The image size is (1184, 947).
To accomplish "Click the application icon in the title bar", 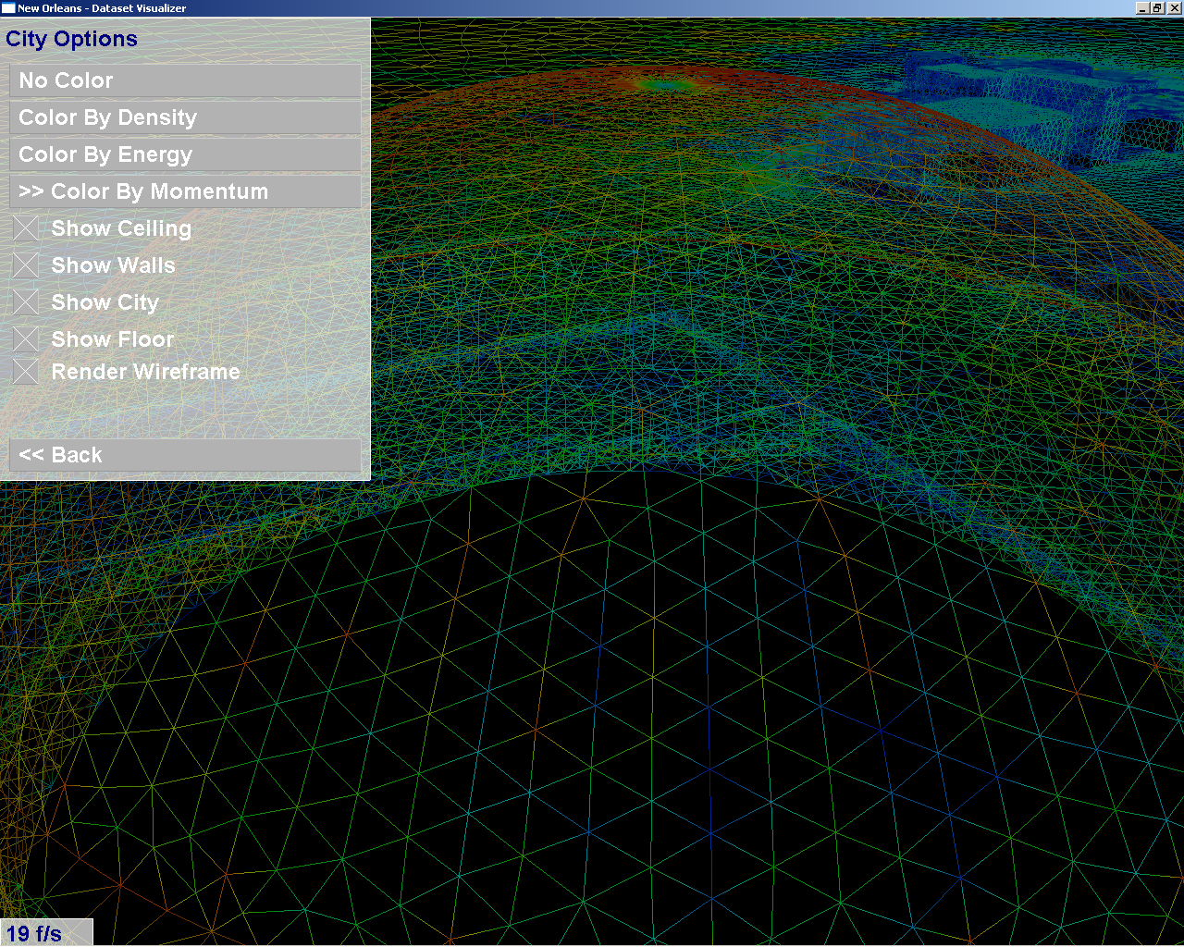I will pyautogui.click(x=8, y=8).
